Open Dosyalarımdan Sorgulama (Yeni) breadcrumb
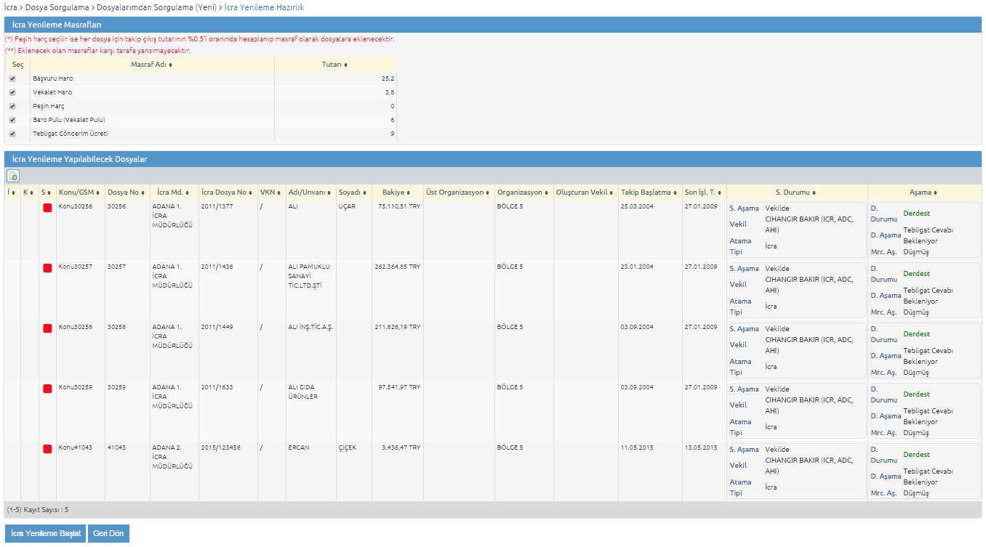The width and height of the screenshot is (986, 547). [x=156, y=7]
